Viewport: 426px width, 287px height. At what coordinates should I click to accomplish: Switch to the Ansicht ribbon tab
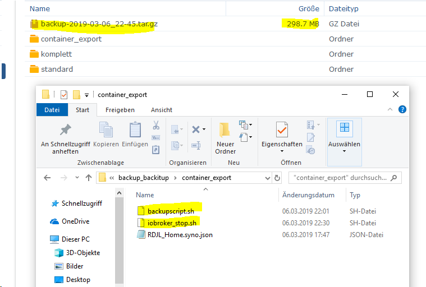pos(162,110)
